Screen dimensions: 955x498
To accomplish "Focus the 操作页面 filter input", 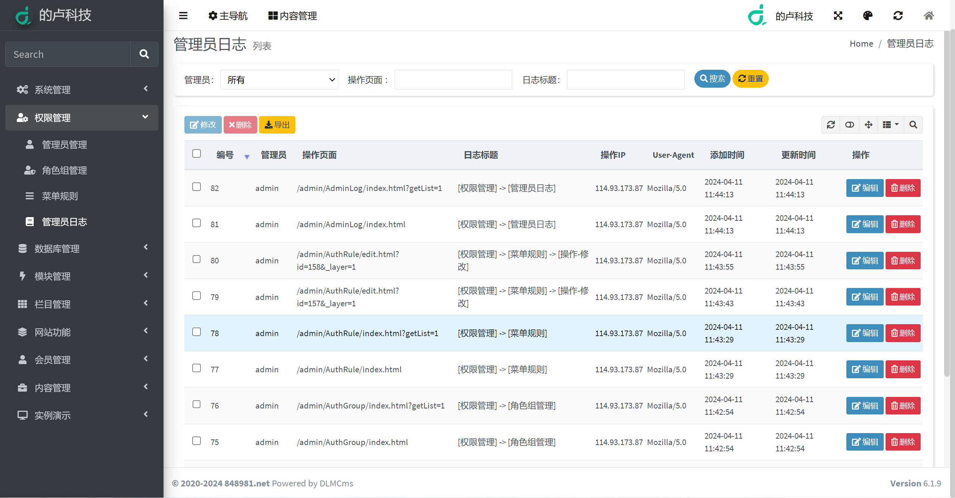I will tap(453, 79).
